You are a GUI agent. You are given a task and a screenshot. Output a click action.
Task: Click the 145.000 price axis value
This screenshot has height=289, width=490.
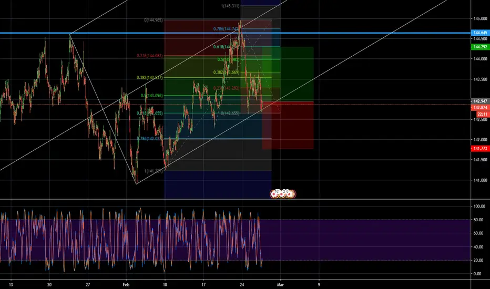[481, 19]
